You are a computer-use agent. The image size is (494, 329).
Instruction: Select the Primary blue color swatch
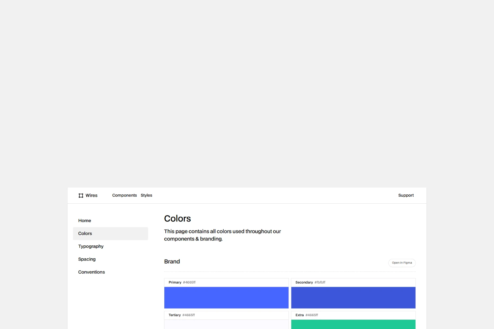226,297
